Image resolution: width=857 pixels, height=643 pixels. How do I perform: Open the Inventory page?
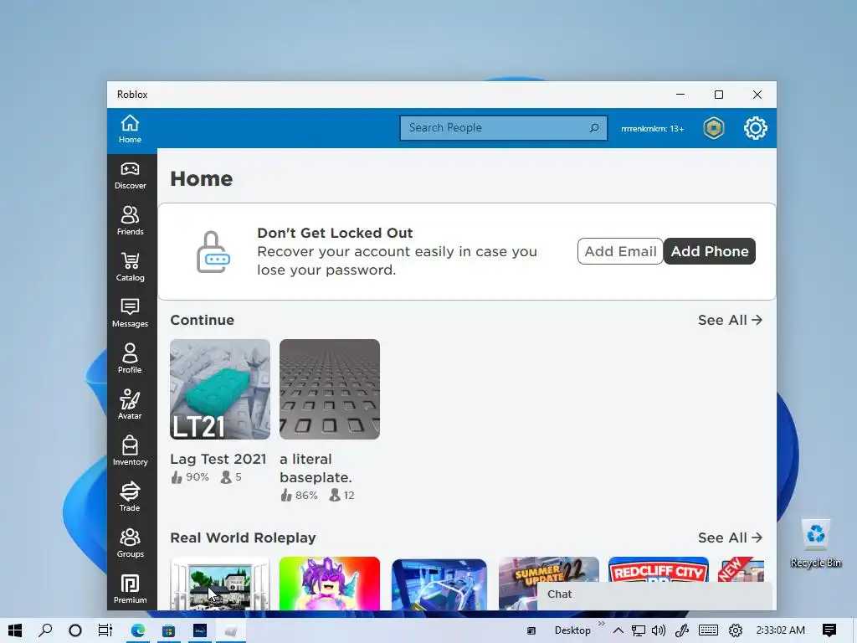click(130, 451)
